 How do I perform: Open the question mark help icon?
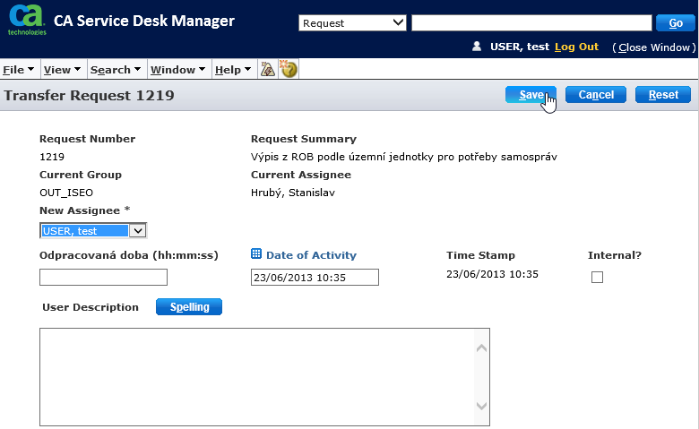289,69
